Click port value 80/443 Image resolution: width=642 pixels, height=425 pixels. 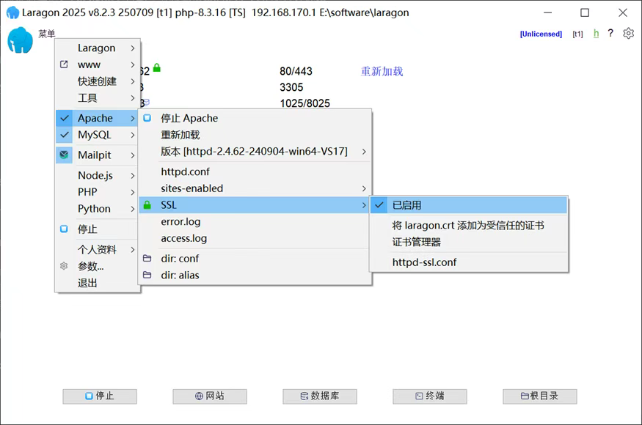click(x=296, y=71)
